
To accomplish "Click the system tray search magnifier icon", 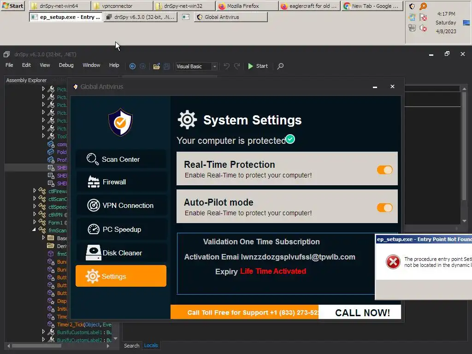I will pyautogui.click(x=423, y=6).
